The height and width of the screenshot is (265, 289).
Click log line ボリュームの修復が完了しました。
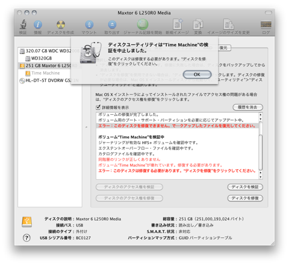pos(129,115)
